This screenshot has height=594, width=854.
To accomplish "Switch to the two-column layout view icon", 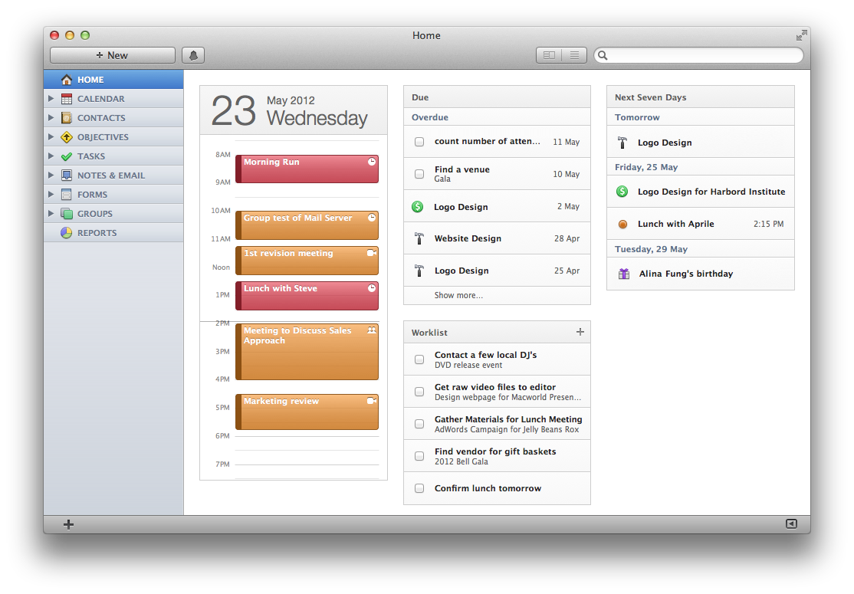I will click(x=549, y=55).
